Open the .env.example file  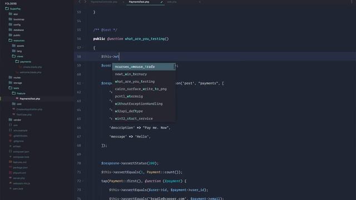[20, 131]
